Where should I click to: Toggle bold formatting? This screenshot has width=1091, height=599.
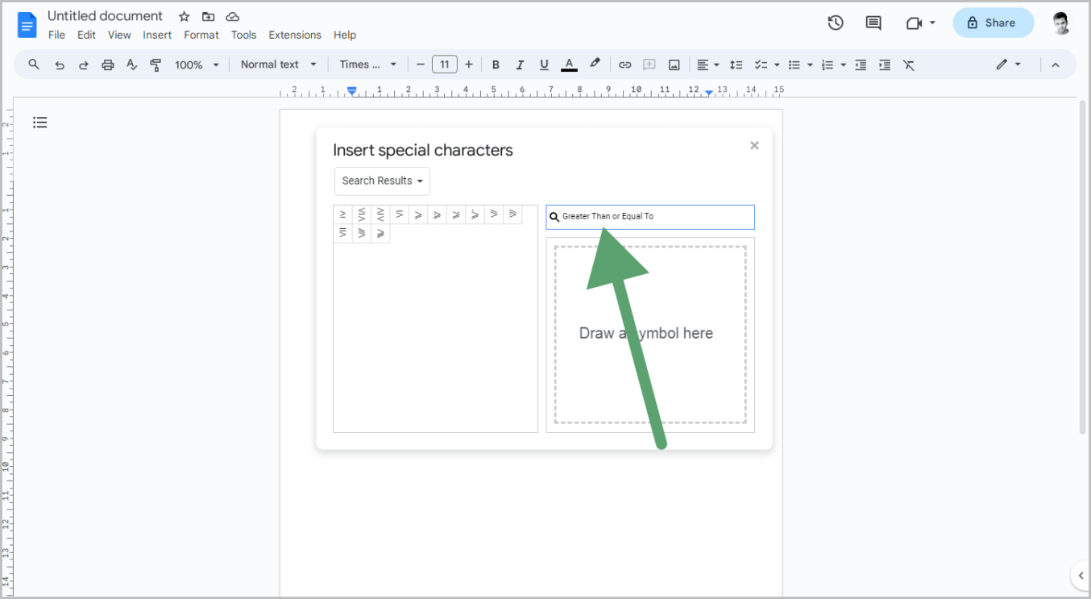(x=496, y=64)
